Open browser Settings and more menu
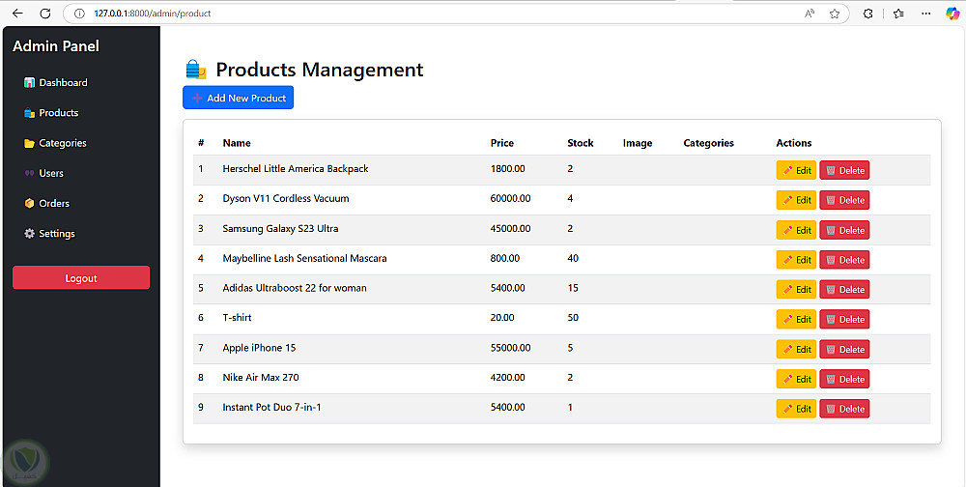Screen dimensions: 966x487 pyautogui.click(x=926, y=14)
